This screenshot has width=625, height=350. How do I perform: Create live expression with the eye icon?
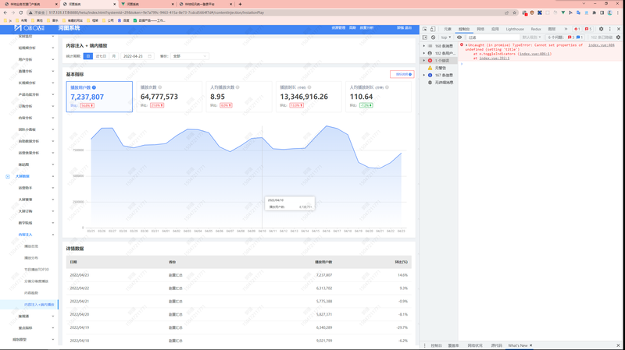pos(459,37)
